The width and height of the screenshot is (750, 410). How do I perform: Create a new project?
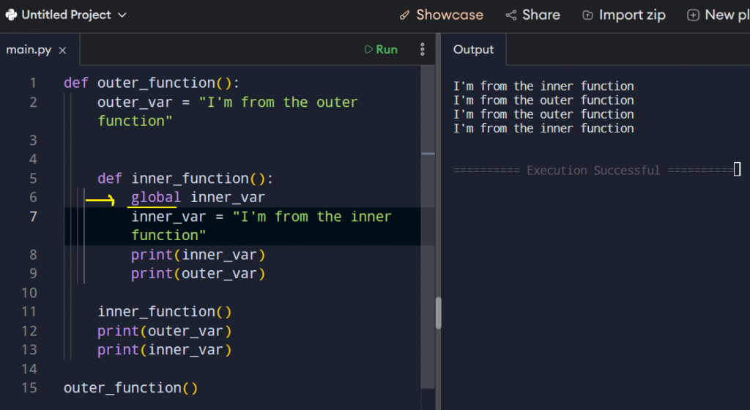718,15
